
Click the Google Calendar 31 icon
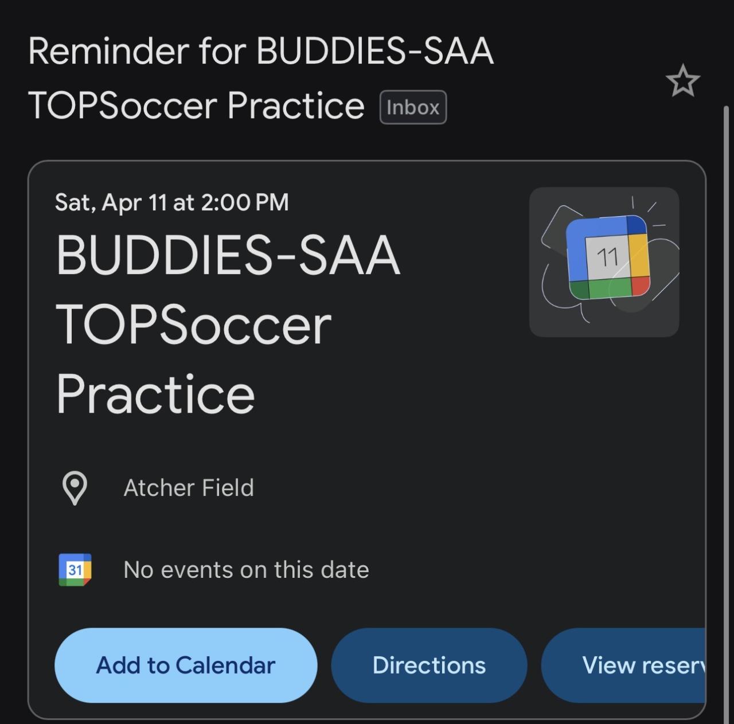tap(75, 570)
